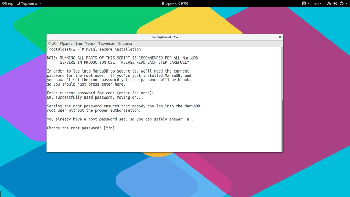Close the root@losst-2 terminal window

tap(280, 37)
